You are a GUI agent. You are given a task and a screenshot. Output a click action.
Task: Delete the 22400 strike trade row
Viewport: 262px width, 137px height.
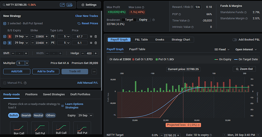click(96, 43)
